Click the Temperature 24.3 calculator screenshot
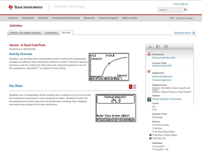 point(116,108)
